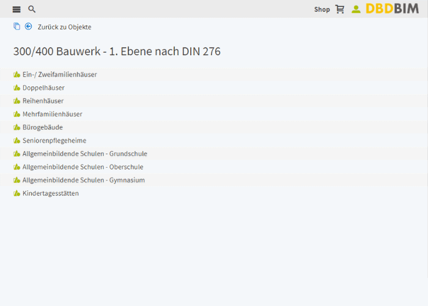Viewport: 428px width, 306px height.
Task: Click the 300/400 Bauwerk page heading
Action: 117,51
